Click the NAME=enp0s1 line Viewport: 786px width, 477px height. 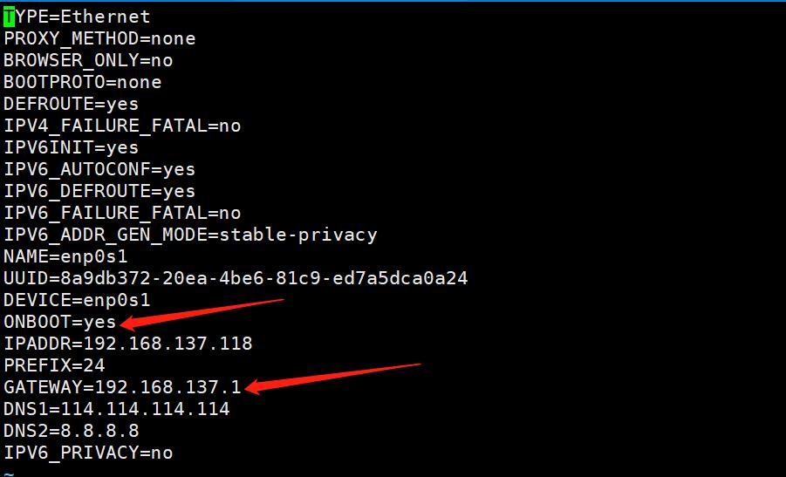point(65,256)
